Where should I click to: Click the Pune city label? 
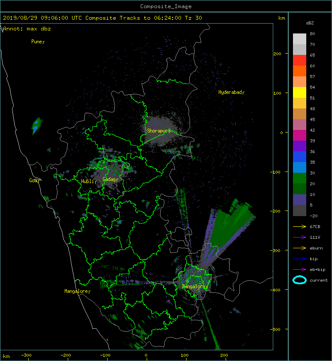(x=36, y=42)
